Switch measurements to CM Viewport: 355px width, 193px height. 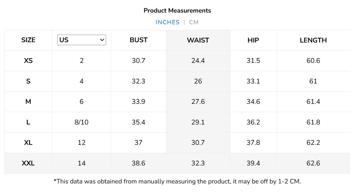(194, 22)
